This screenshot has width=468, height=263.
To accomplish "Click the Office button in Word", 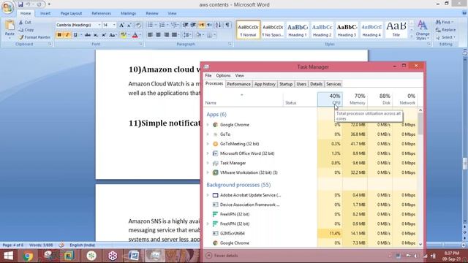I will click(x=7, y=7).
